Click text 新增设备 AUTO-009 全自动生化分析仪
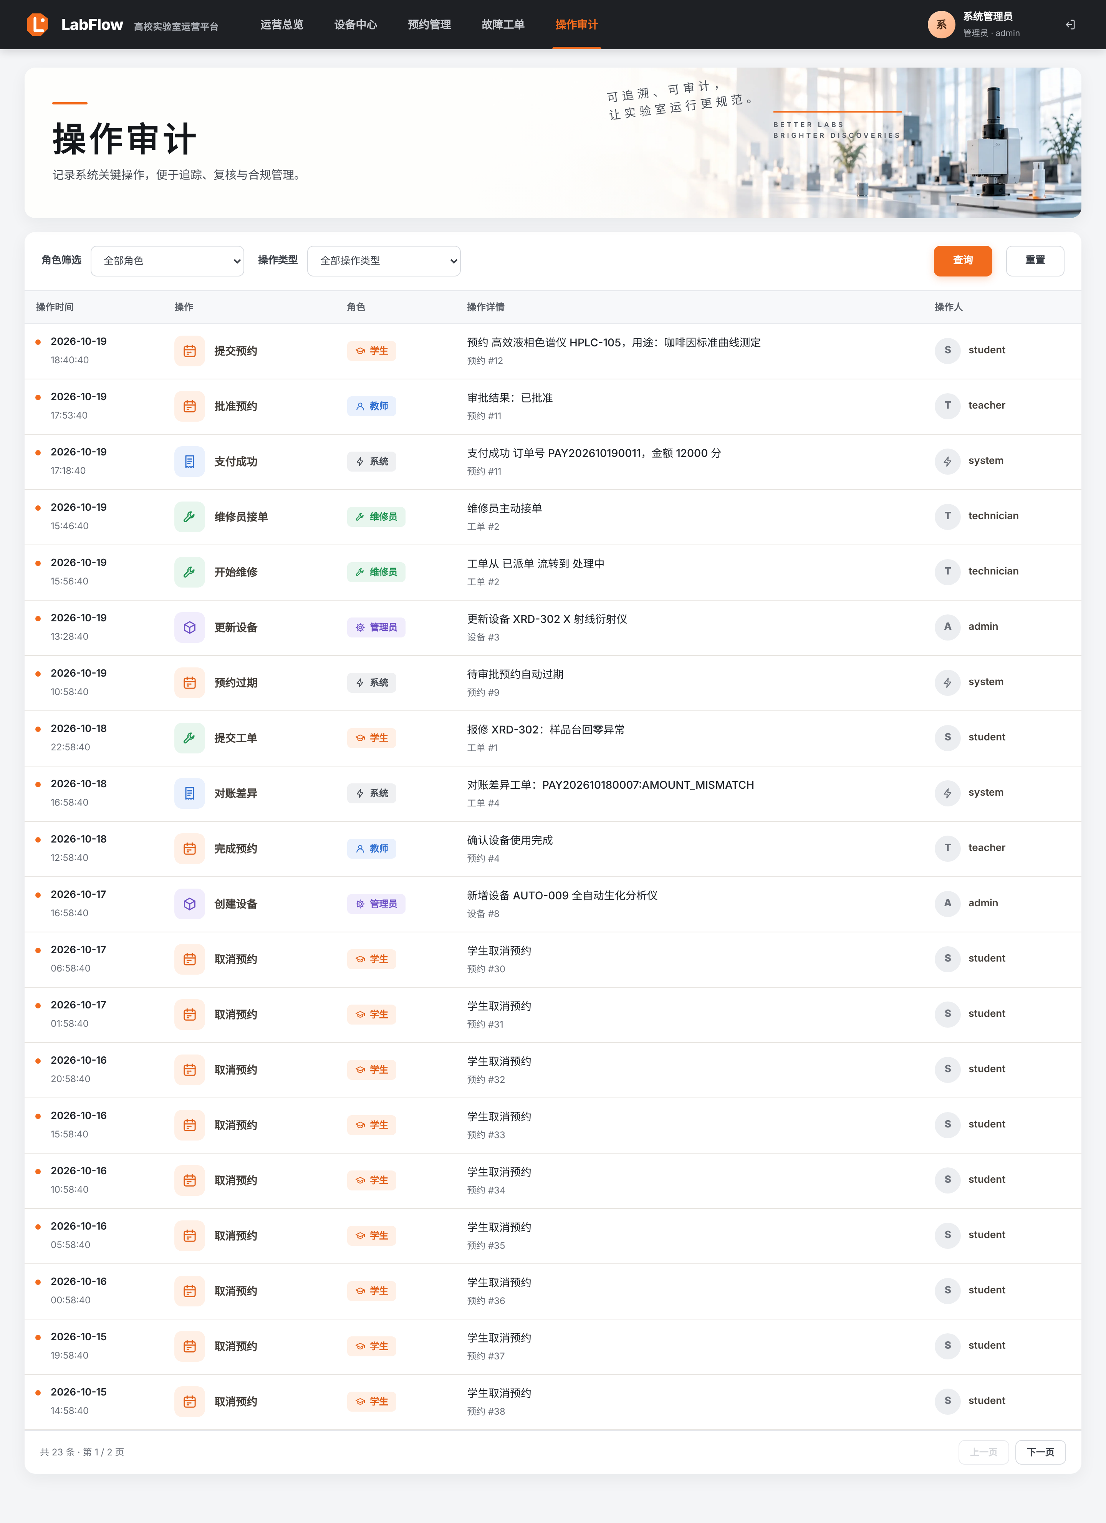The image size is (1106, 1523). pos(562,895)
